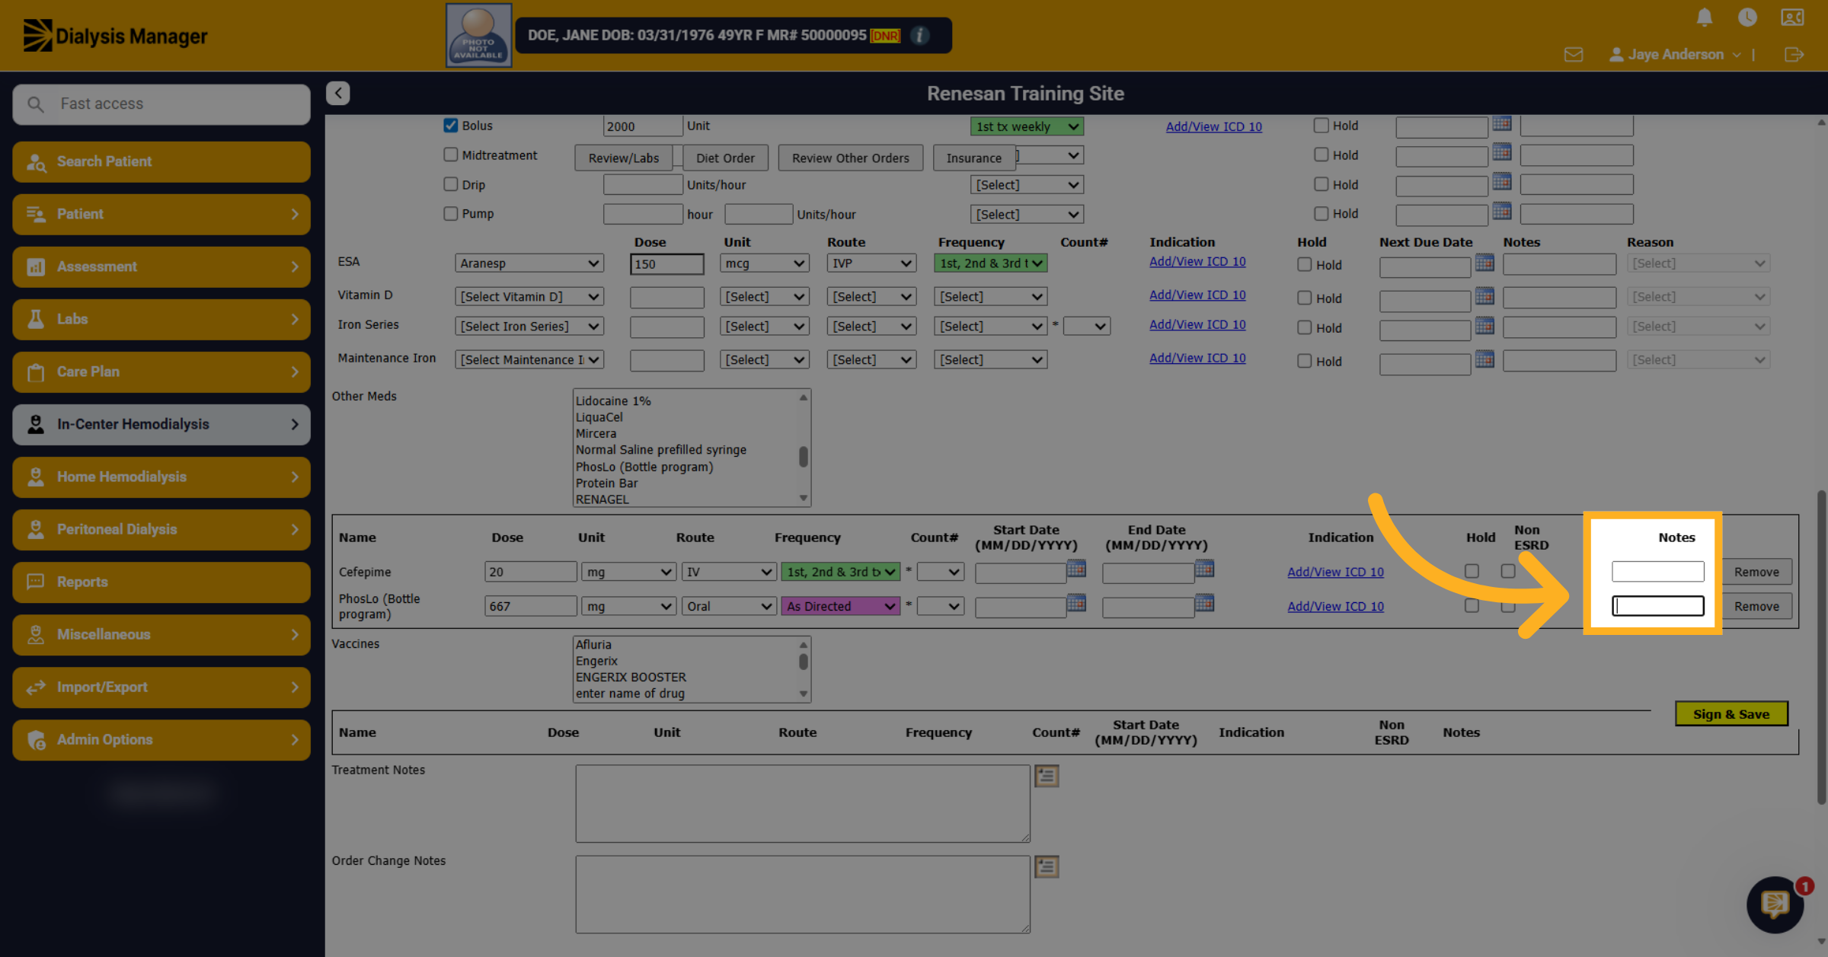Check Hold checkbox for Cefepime
The height and width of the screenshot is (957, 1828).
[1472, 571]
